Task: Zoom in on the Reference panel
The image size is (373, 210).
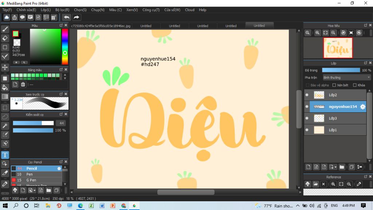Action: pos(333,184)
